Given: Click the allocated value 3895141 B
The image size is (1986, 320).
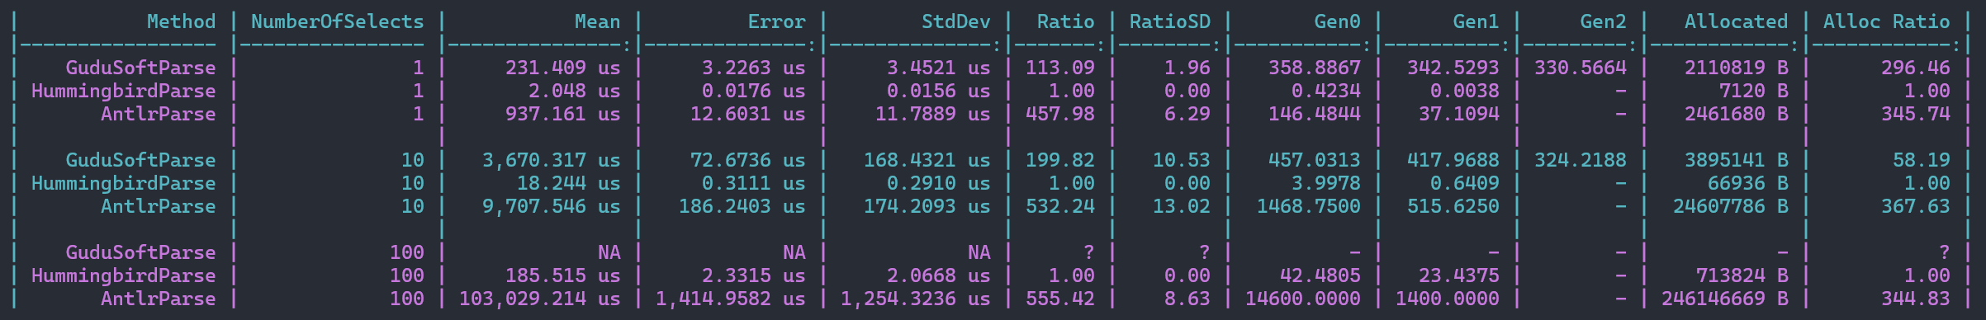Looking at the screenshot, I should (1736, 160).
